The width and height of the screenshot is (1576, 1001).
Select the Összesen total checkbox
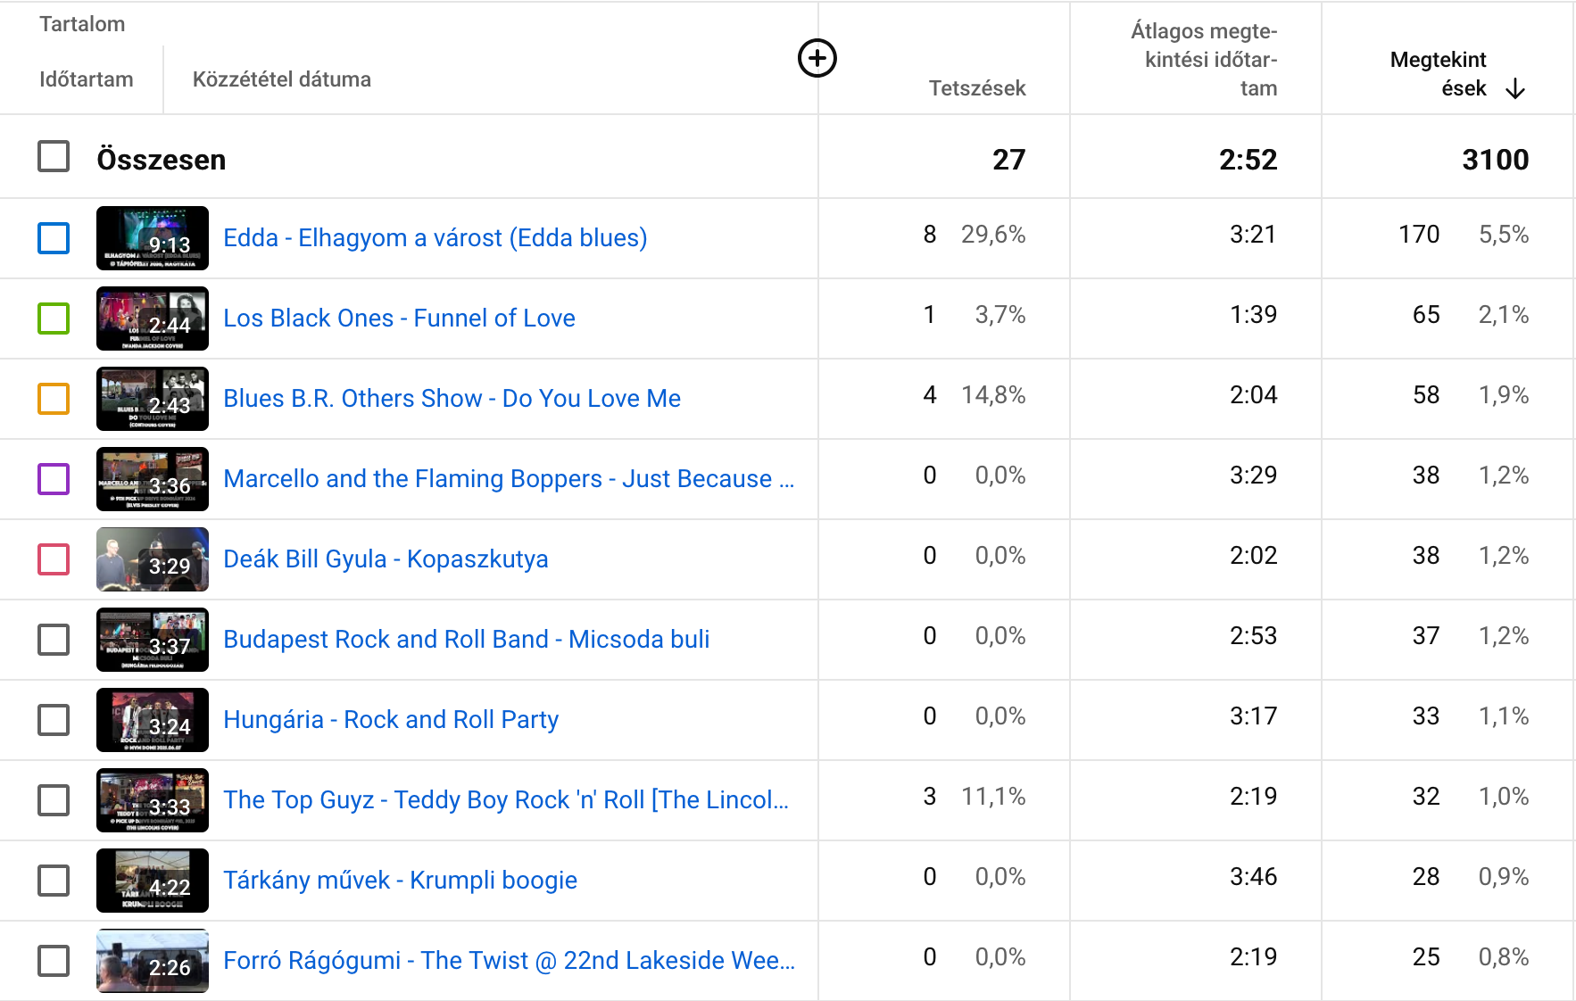(54, 156)
